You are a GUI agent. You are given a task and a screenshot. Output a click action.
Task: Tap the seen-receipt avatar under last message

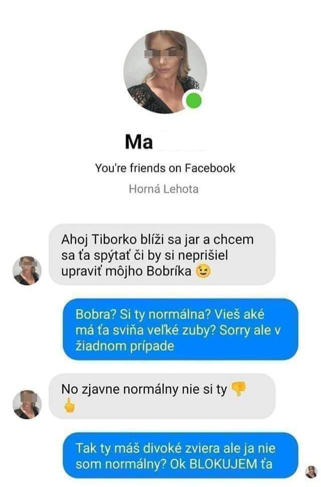[x=311, y=472]
